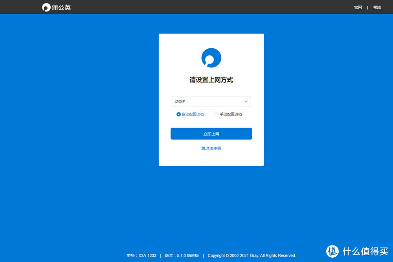Open the 官网 item in the top navigation
393x262 pixels.
tap(358, 7)
